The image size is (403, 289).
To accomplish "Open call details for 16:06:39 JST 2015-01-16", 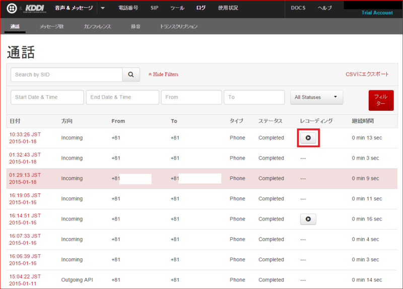I will [x=25, y=260].
